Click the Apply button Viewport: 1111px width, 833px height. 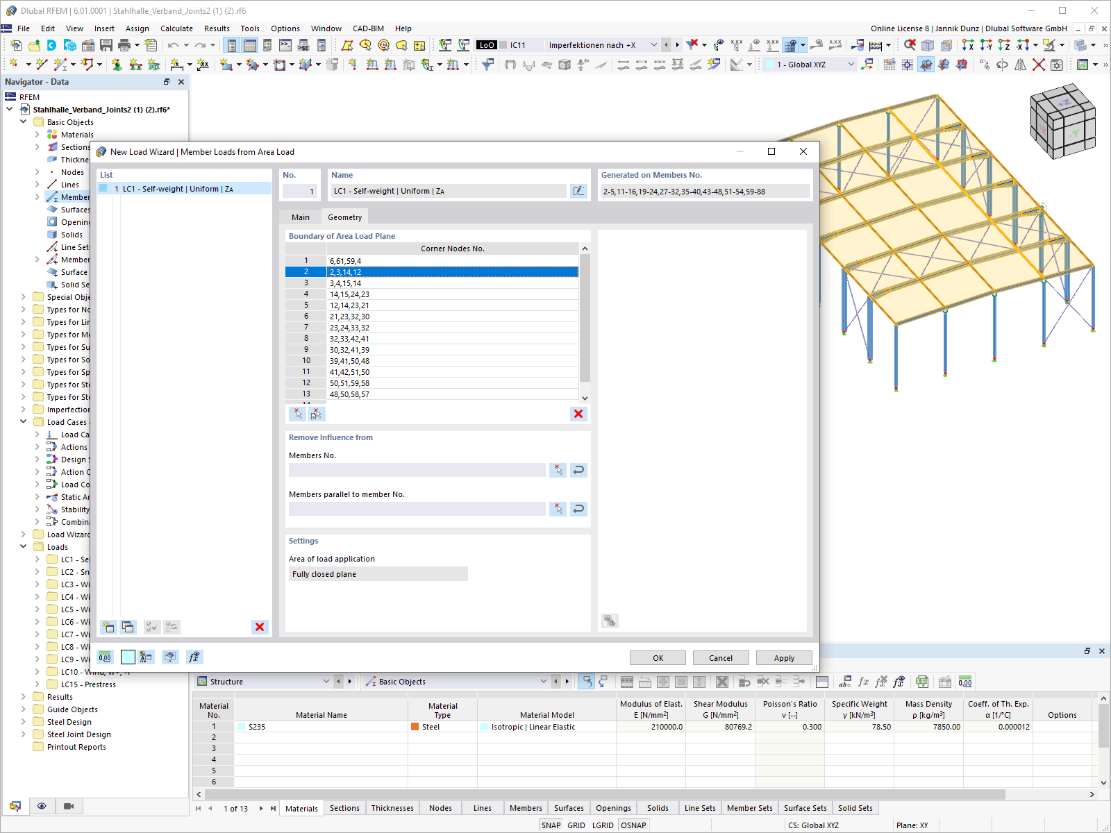tap(784, 658)
